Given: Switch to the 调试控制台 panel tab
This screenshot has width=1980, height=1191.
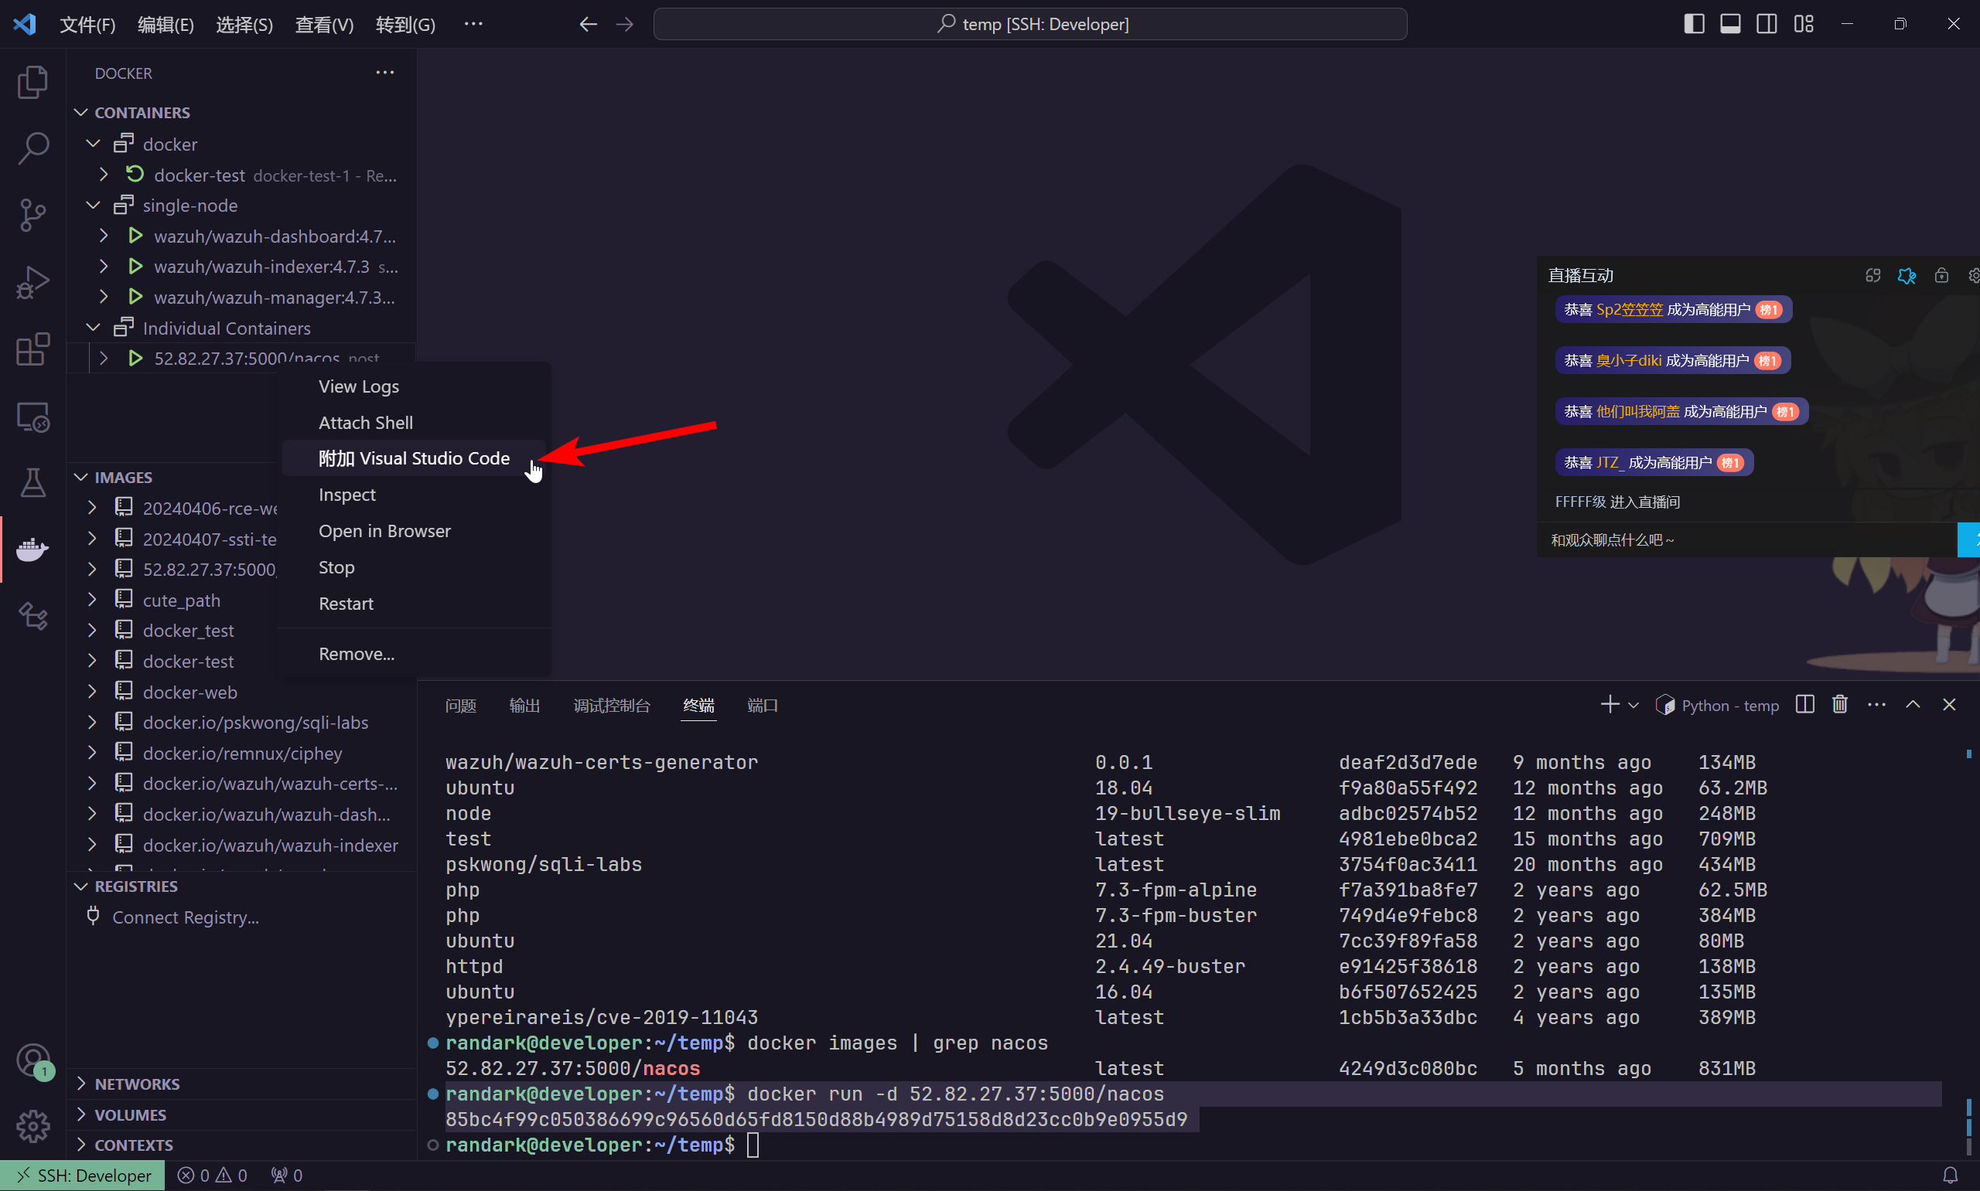Looking at the screenshot, I should coord(612,705).
